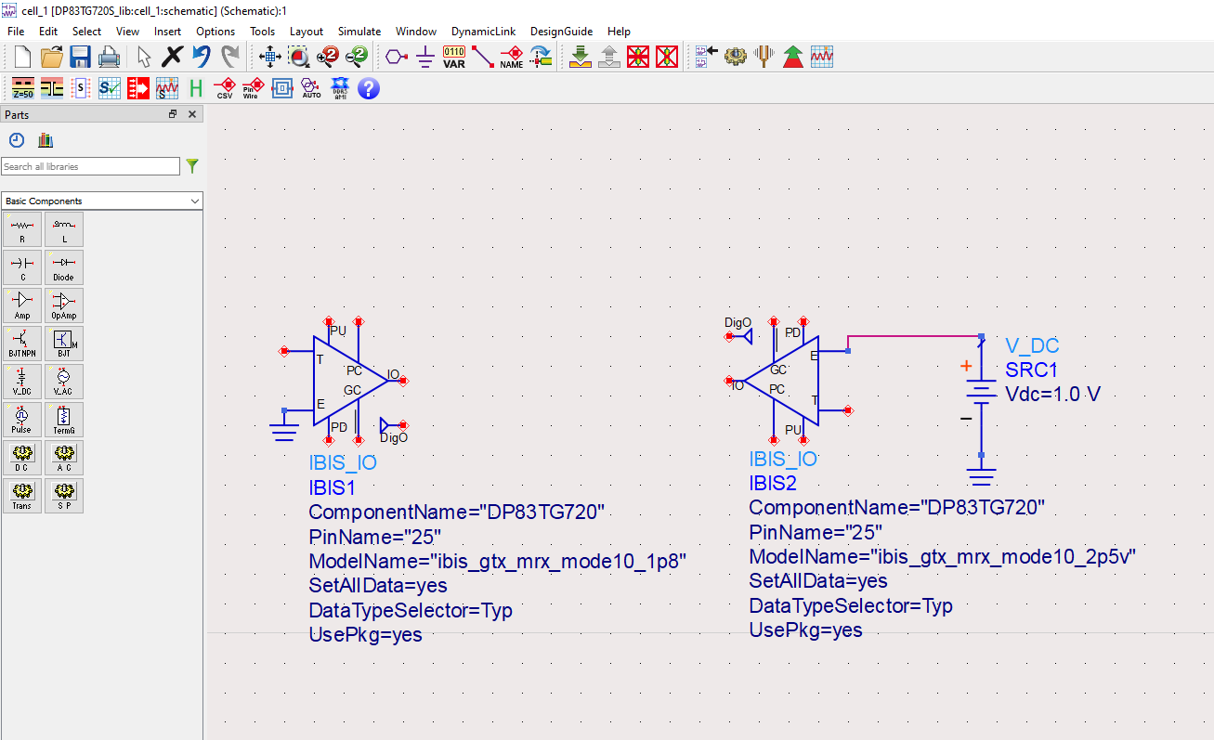Click the Z=50 line calculator icon
The image size is (1214, 740).
(23, 88)
